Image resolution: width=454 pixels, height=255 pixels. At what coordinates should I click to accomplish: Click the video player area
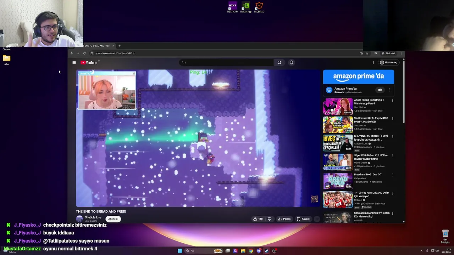click(198, 138)
